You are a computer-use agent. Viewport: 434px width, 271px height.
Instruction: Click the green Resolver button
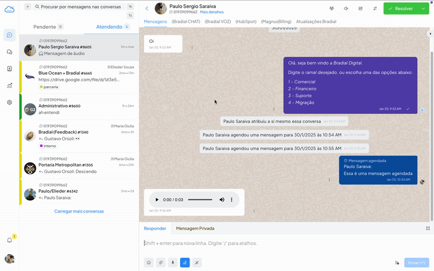400,9
